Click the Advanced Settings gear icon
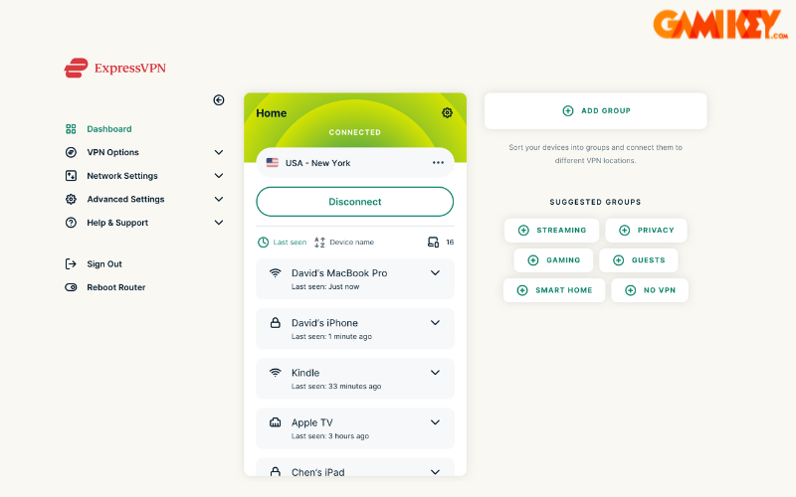The height and width of the screenshot is (497, 796). point(71,199)
